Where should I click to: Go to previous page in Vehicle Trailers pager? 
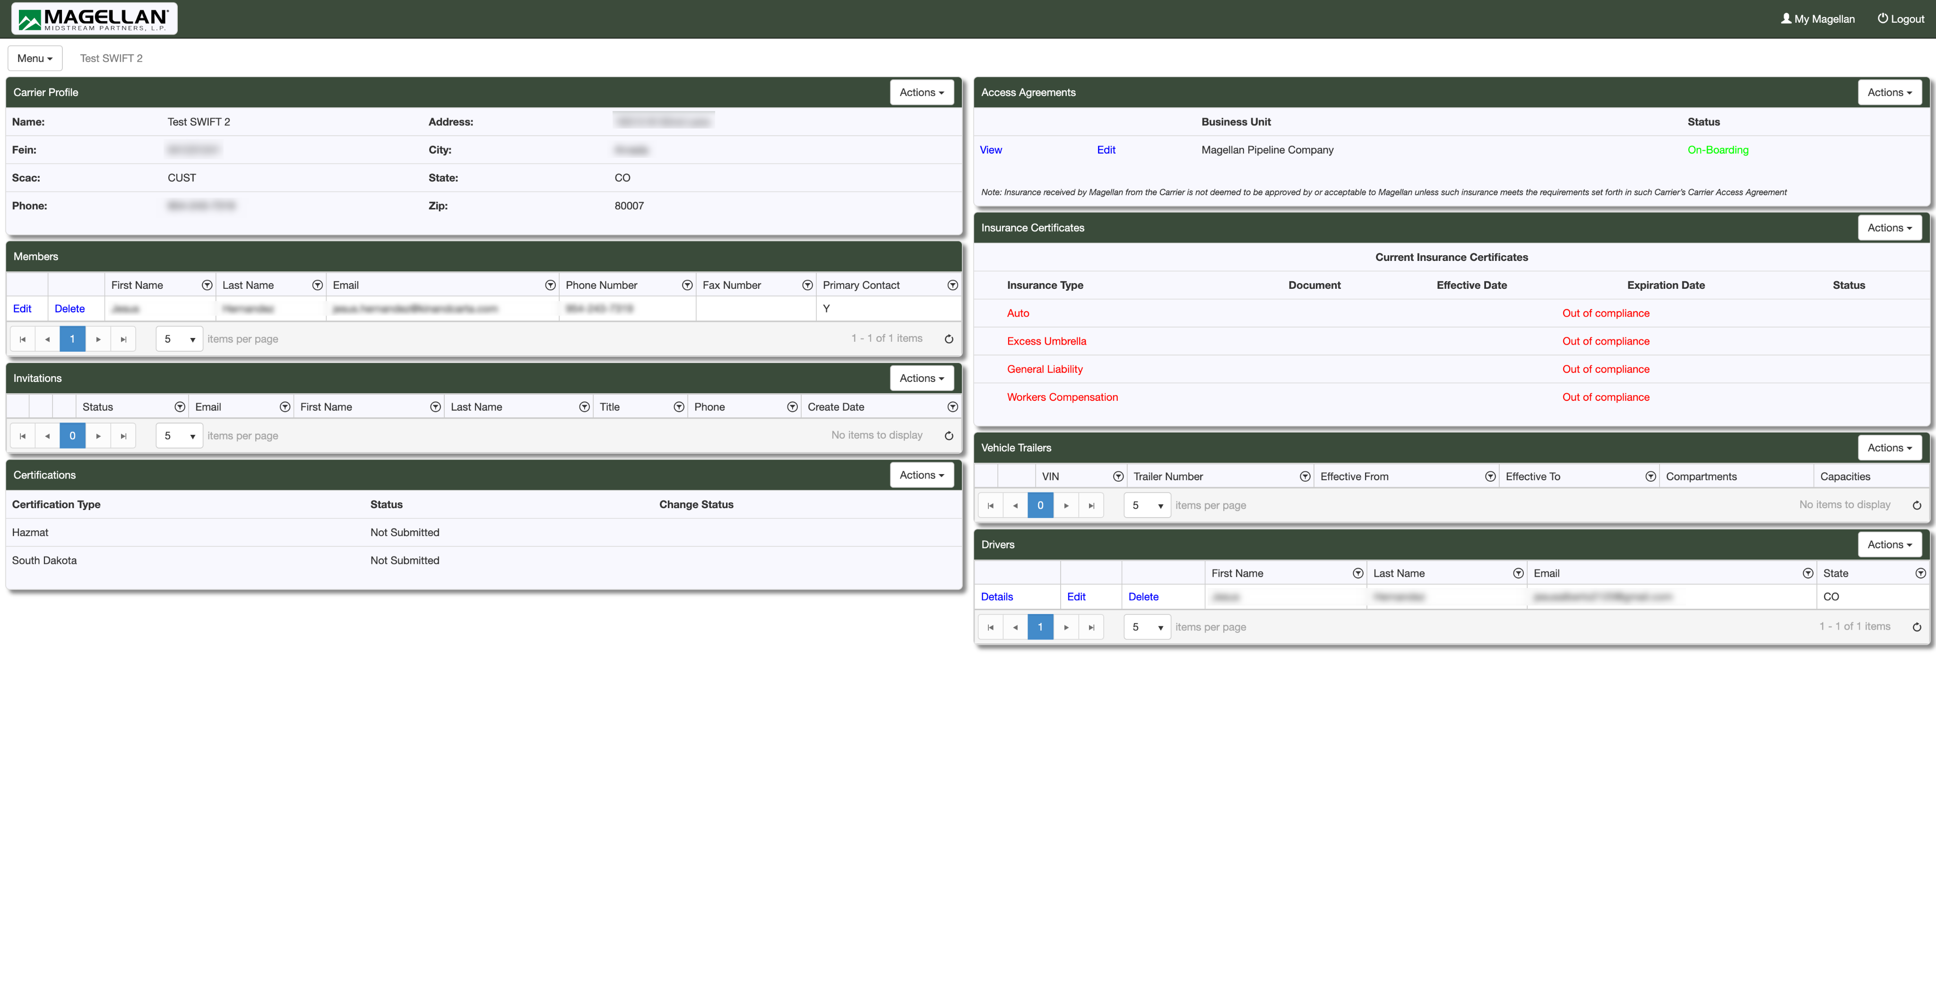pos(1015,506)
